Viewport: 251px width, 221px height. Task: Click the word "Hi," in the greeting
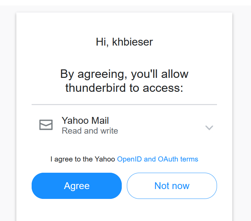(102, 42)
